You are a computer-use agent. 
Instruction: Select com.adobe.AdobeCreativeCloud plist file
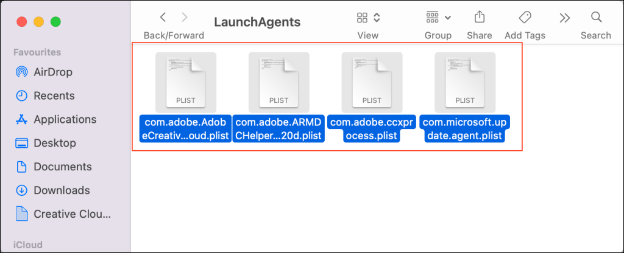click(x=185, y=97)
